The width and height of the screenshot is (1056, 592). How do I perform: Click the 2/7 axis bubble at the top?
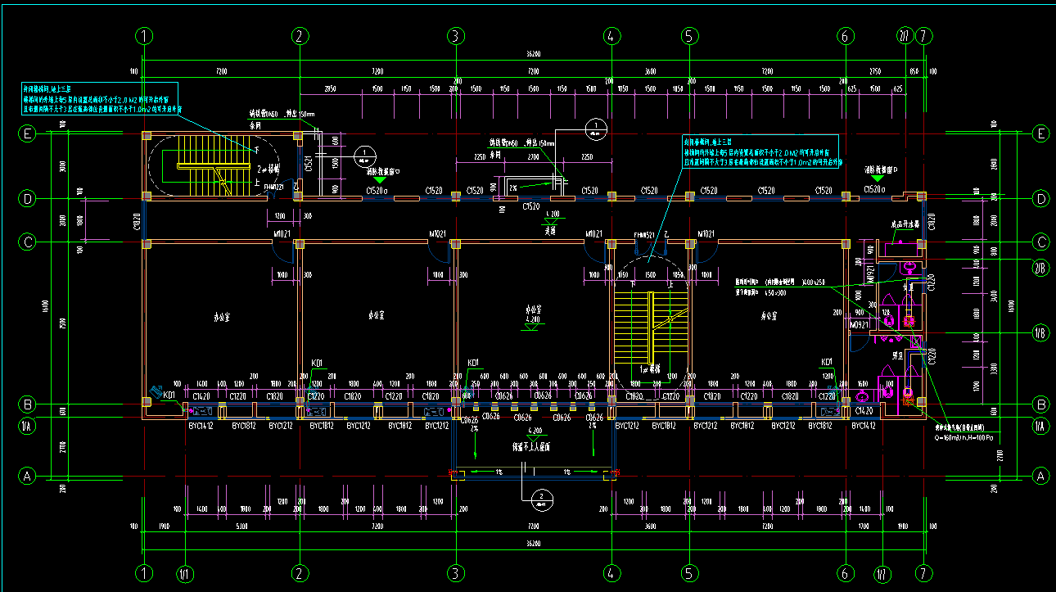coord(905,36)
